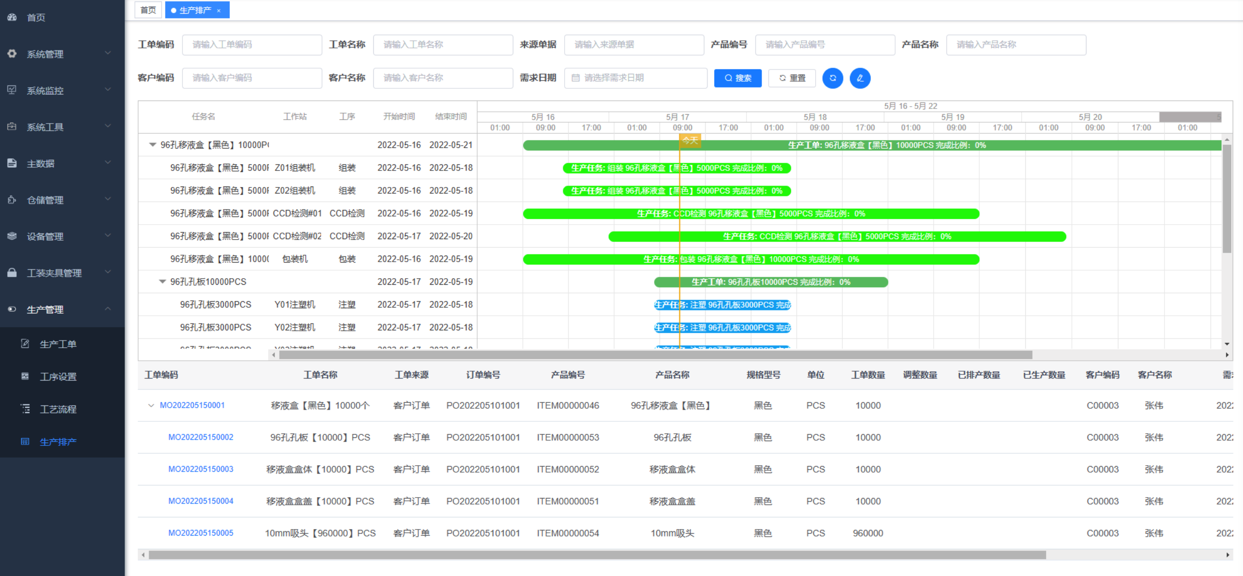Open work order link MO202205150001
This screenshot has height=576, width=1243.
click(192, 405)
